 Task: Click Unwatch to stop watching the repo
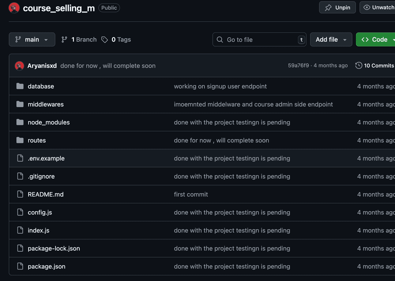380,7
